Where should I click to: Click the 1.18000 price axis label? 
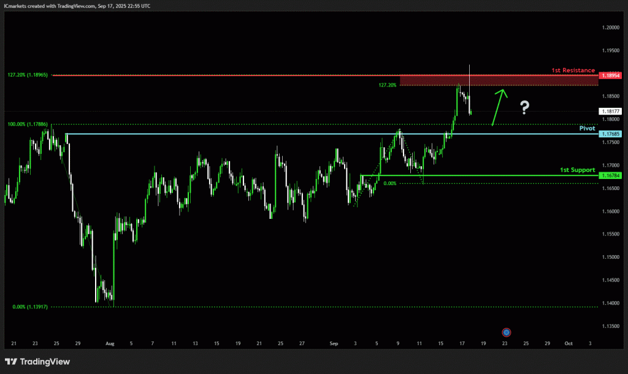(611, 120)
